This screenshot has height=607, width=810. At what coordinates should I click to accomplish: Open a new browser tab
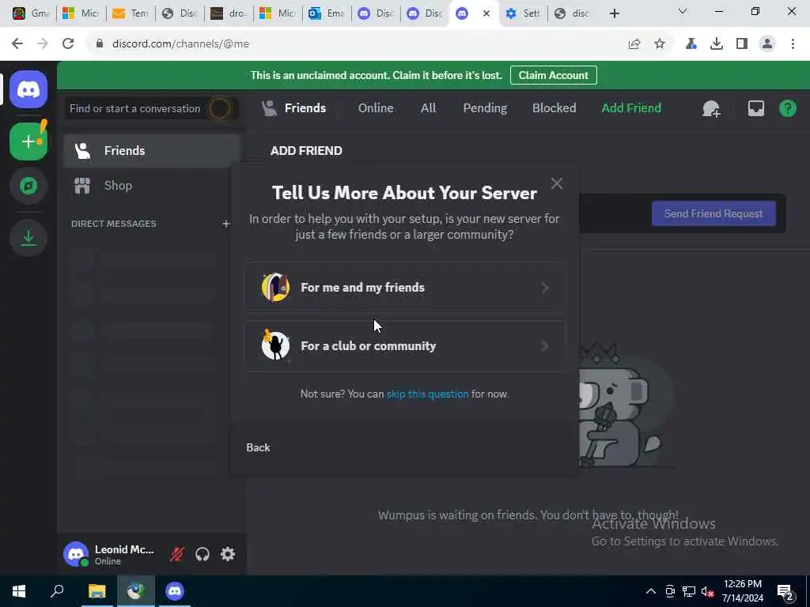pyautogui.click(x=614, y=13)
